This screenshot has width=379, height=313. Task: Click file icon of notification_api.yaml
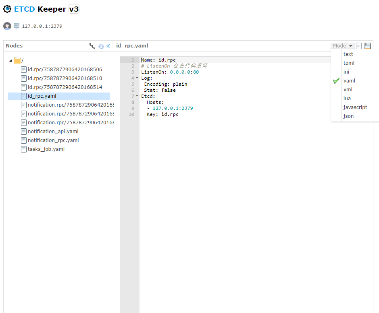[24, 132]
